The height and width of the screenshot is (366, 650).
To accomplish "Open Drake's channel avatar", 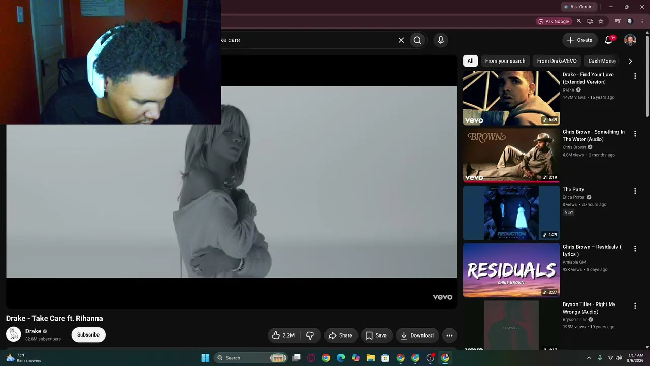I will pos(14,334).
